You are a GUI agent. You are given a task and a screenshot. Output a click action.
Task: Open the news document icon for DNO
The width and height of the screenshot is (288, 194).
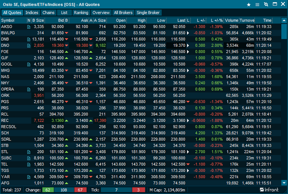[x=29, y=46]
